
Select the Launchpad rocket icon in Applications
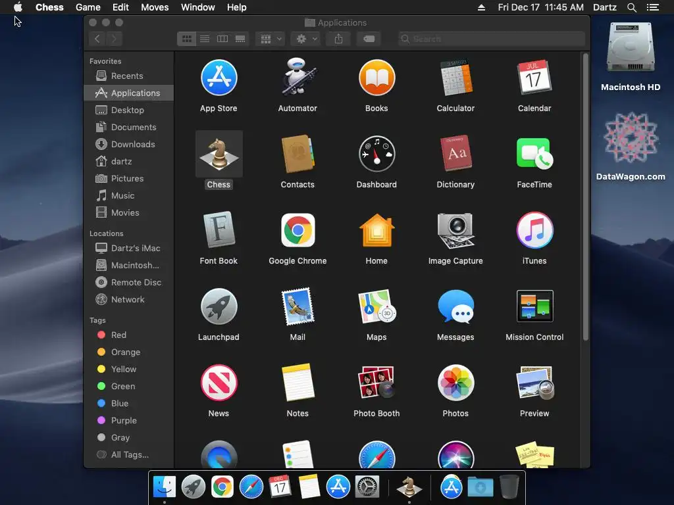coord(219,306)
